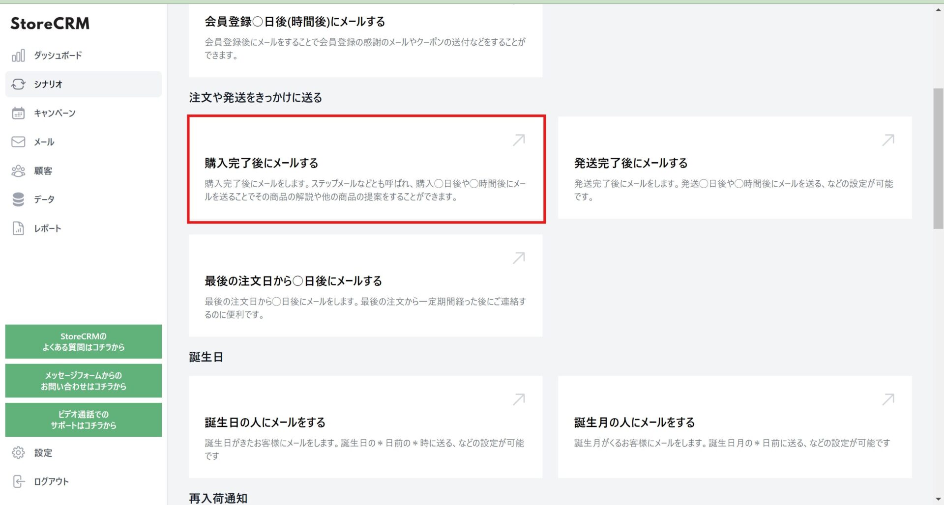
Task: Click description text of 誕生月 card
Action: tap(732, 443)
